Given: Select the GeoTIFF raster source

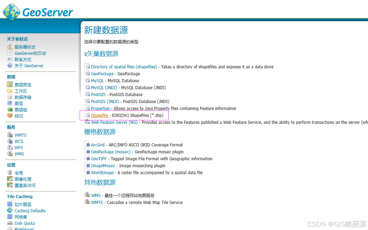Looking at the screenshot, I should tap(99, 159).
